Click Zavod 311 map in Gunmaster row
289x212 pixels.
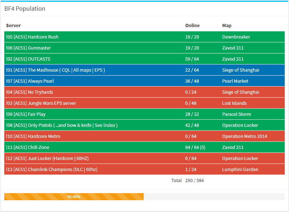tap(233, 48)
